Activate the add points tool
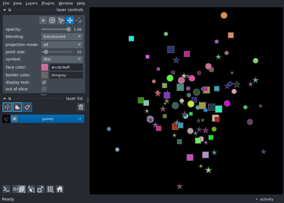The width and height of the screenshot is (284, 203). tap(52, 20)
